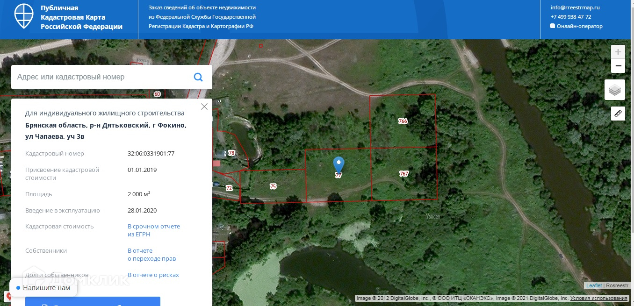634x306 pixels.
Task: Click the date value 01.01.2019
Action: click(142, 170)
